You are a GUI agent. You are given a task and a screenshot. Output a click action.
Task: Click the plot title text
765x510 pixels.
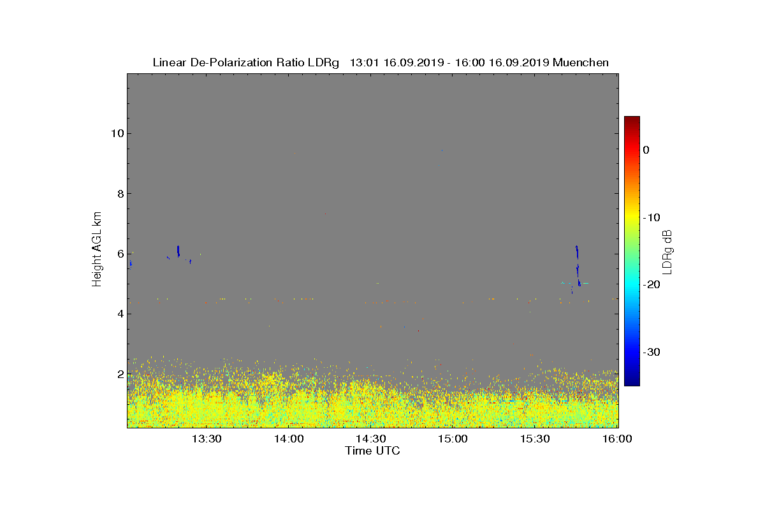tap(381, 62)
